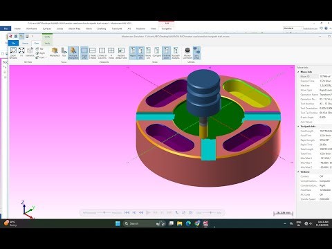
Task: Toggle the Move Info panel
Action: [140, 53]
